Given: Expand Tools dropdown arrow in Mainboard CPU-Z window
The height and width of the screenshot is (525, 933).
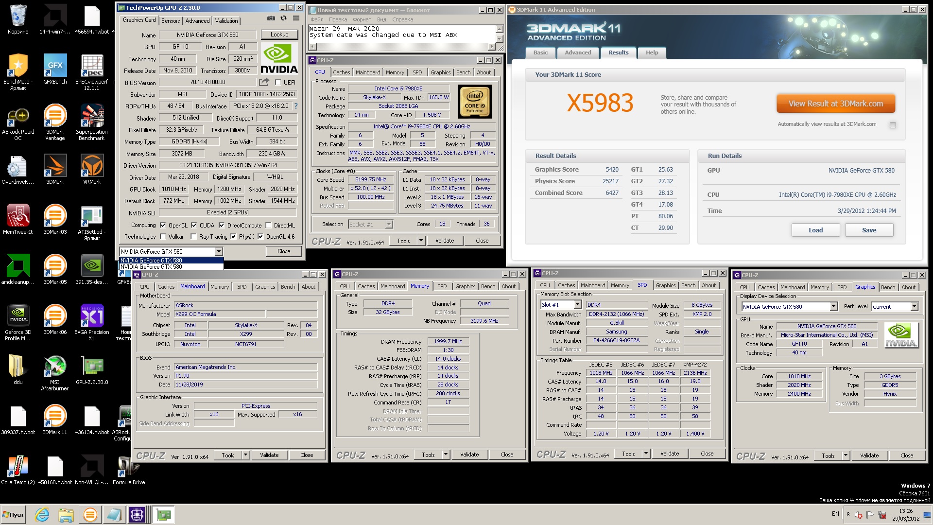Looking at the screenshot, I should [246, 455].
